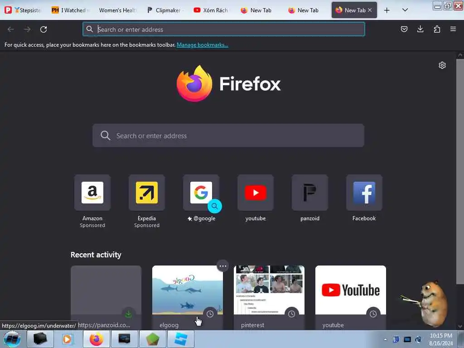Open the blue tilted-square taskbar app

[181, 339]
